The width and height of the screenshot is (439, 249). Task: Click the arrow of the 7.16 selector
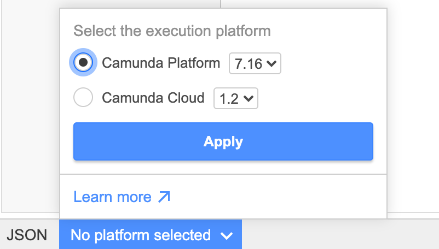click(272, 64)
